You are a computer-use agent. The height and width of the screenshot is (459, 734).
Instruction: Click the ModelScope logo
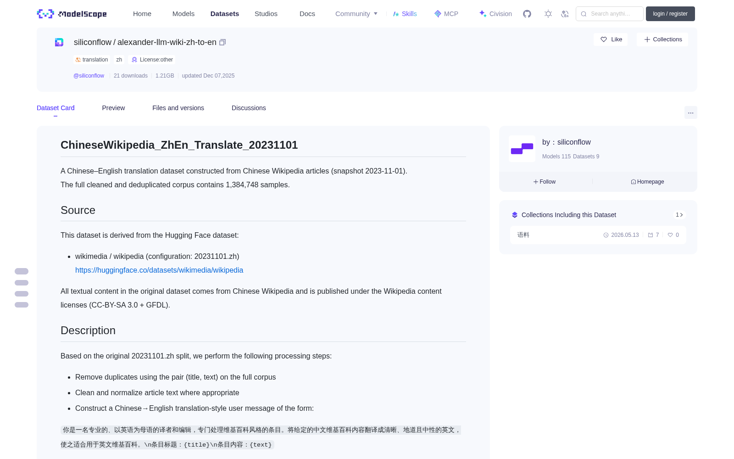click(x=72, y=14)
